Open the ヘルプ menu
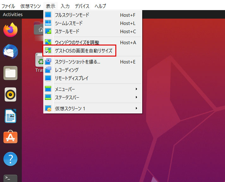This screenshot has height=182, width=225. (100, 6)
